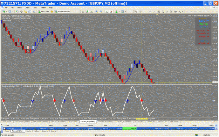Open the Alerts tab in Terminal

pos(29,131)
